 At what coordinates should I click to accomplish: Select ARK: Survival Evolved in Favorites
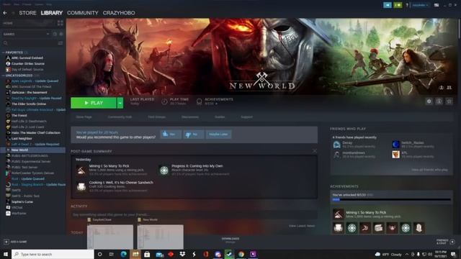point(27,58)
